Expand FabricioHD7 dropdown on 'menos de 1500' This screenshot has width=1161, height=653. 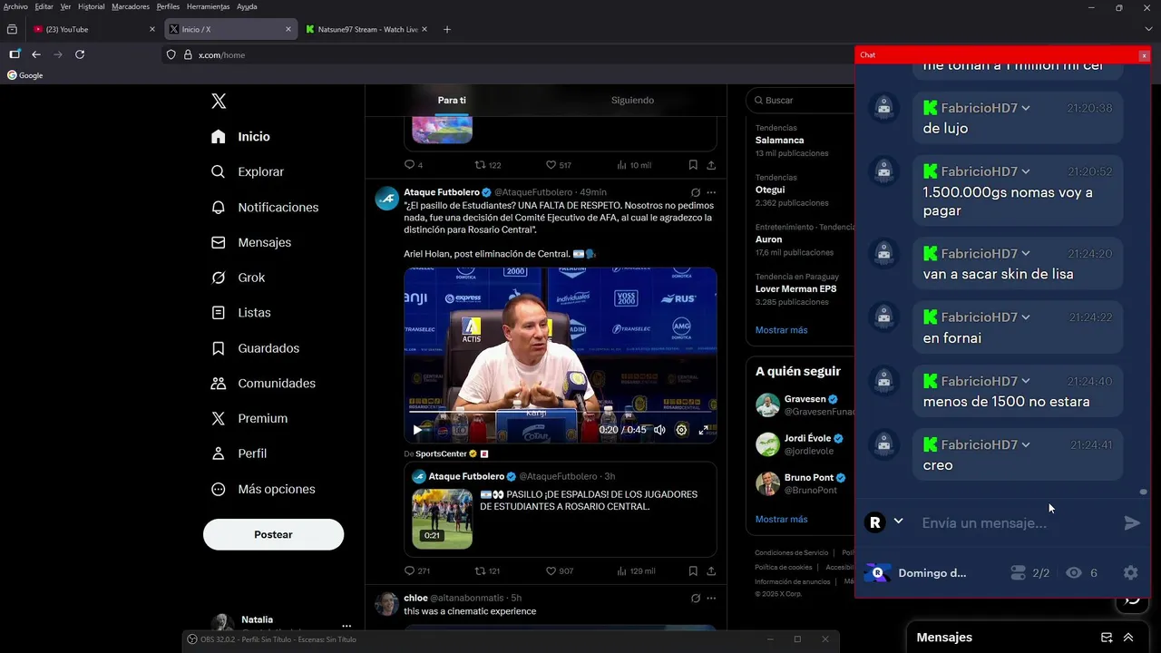[x=1026, y=381]
